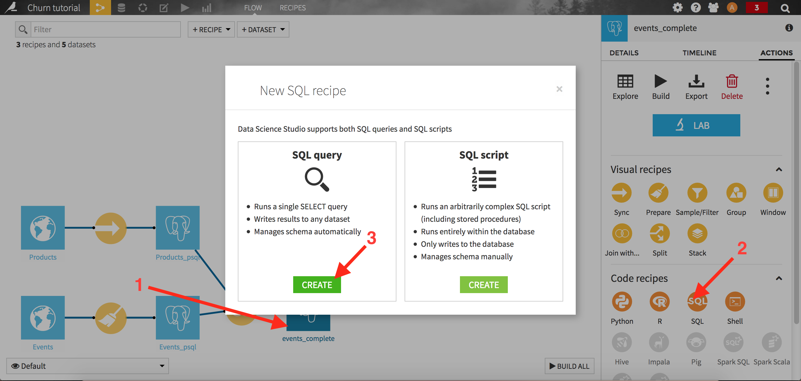This screenshot has height=381, width=801.
Task: Click into the Filter input field
Action: click(x=106, y=29)
